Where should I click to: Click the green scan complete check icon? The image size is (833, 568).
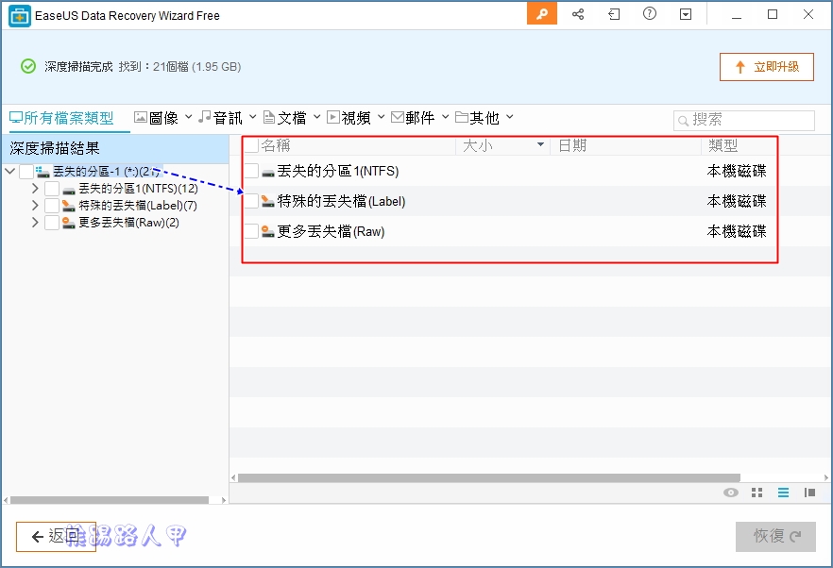pyautogui.click(x=28, y=66)
